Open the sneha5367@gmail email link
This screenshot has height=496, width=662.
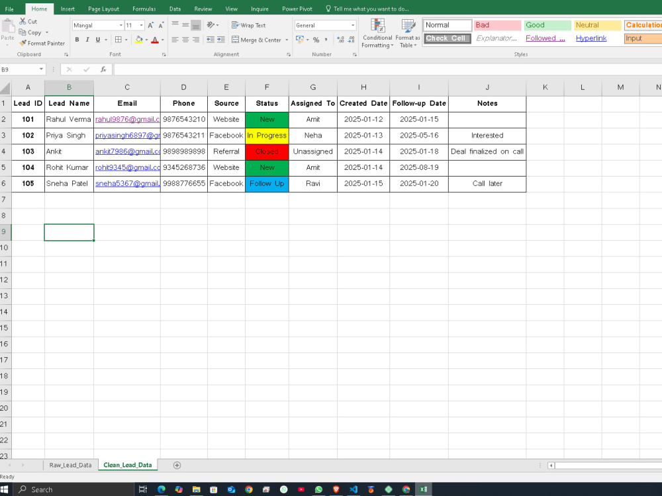128,183
